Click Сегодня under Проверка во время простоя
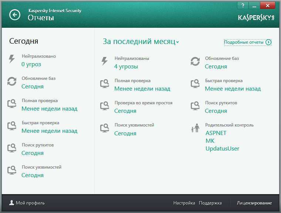Image resolution: width=281 pixels, height=213 pixels. 125,111
